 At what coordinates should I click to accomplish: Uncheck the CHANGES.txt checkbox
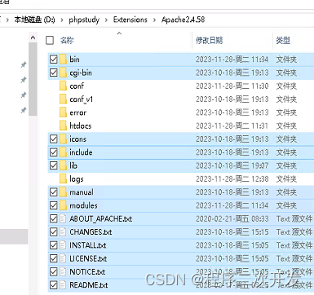54,232
